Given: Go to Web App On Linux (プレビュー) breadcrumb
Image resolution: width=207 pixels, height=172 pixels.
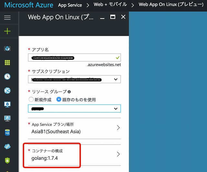Looking at the screenshot, I should pos(171,5).
